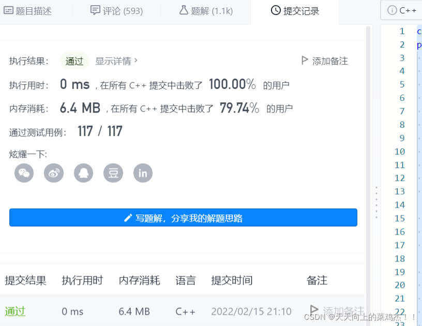422x326 pixels.
Task: Click the flag icon beside 添加备注
Action: [305, 60]
